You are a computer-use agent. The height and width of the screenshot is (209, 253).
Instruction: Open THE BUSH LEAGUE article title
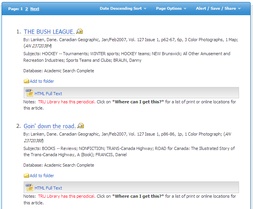[x=49, y=32]
